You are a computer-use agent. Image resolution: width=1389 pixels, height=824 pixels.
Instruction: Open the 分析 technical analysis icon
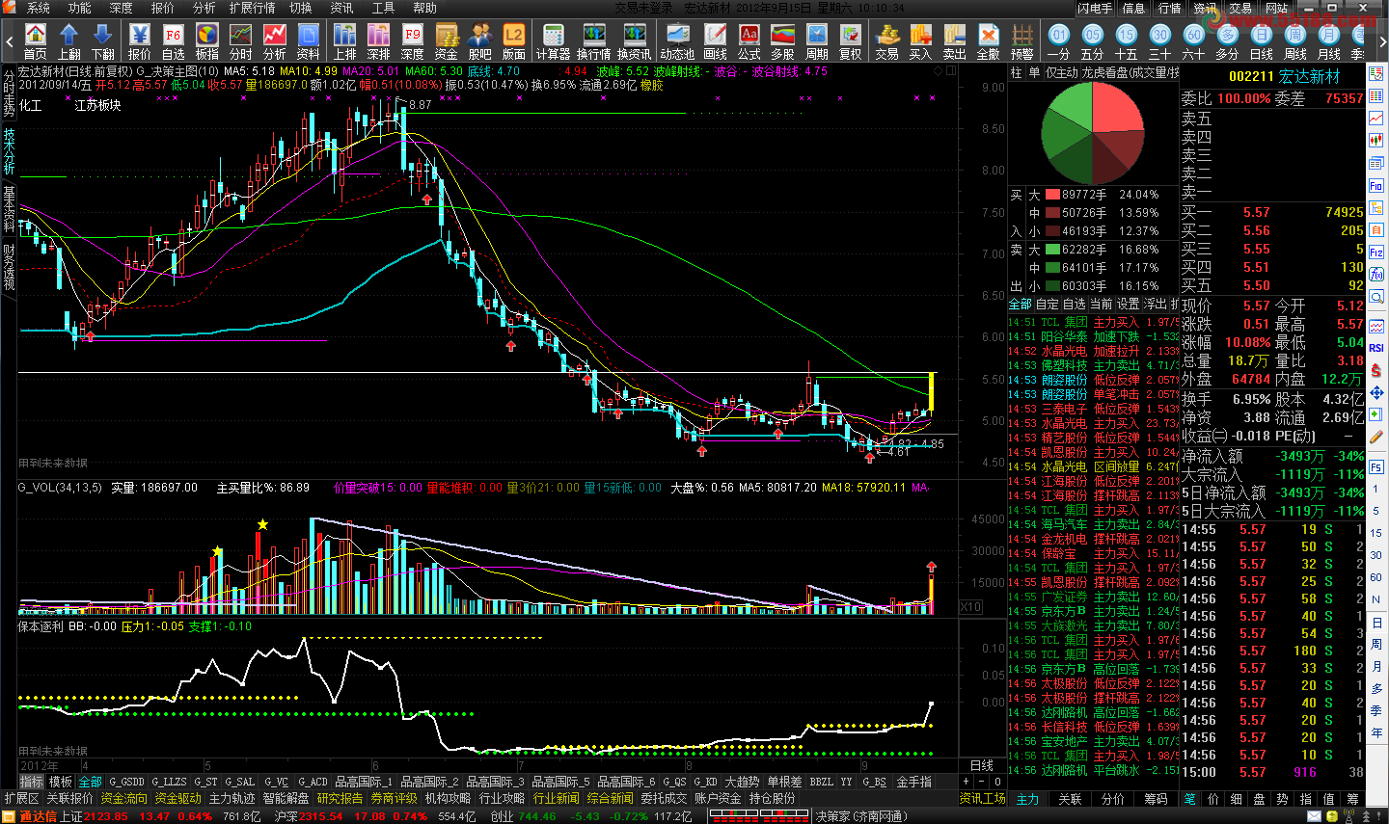275,42
